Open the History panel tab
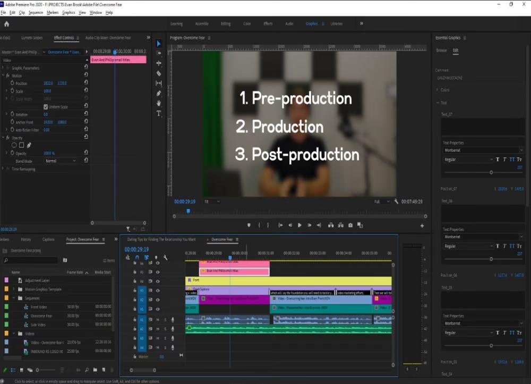 tap(25, 239)
